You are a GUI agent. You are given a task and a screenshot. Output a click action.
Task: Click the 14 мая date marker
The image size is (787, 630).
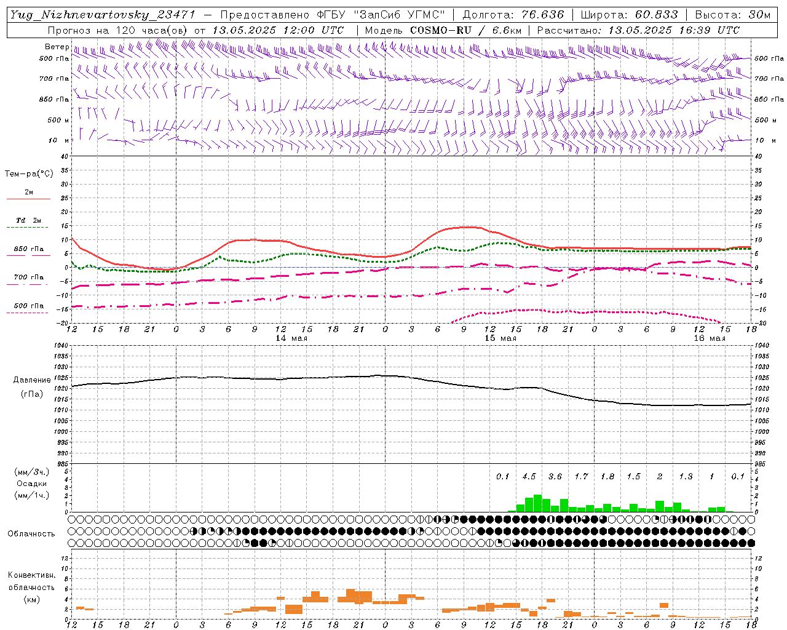[x=291, y=338]
